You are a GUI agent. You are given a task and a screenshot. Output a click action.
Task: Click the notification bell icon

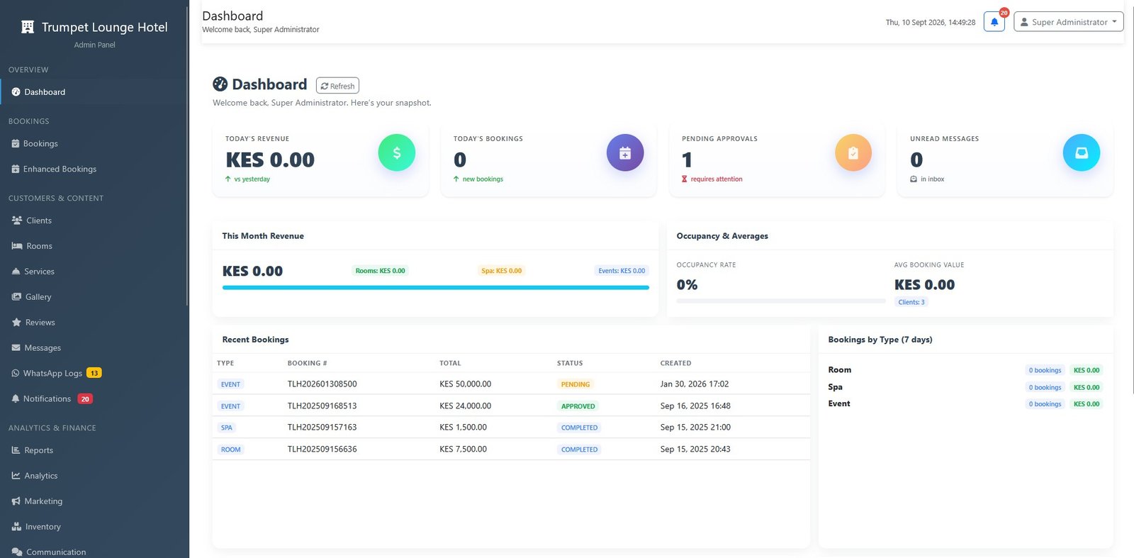click(994, 22)
